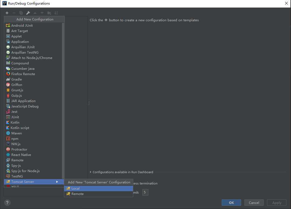Click the Copy Configuration icon
Image resolution: width=291 pixels, height=209 pixels.
tap(21, 13)
